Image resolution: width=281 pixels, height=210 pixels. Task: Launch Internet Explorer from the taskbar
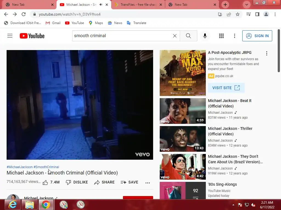13,205
